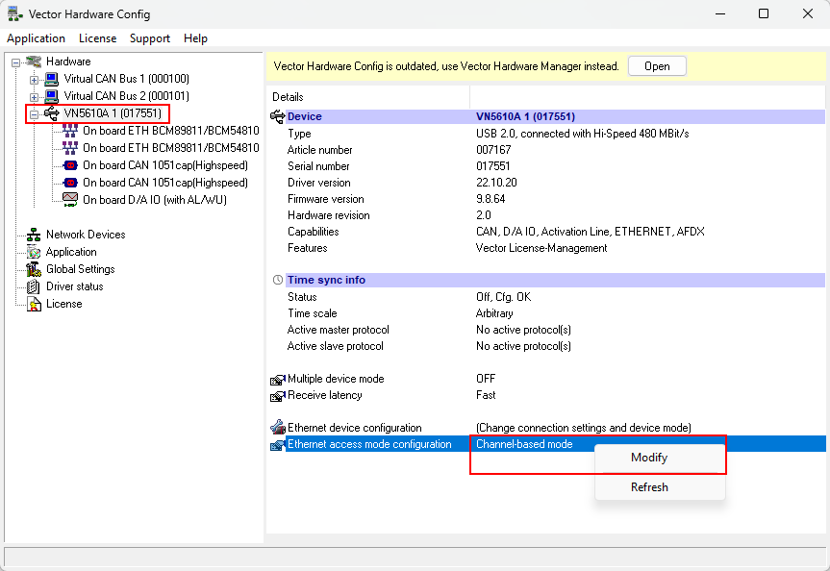Viewport: 830px width, 571px height.
Task: Click the VN5610A 1 USB device icon in tree
Action: coord(51,113)
